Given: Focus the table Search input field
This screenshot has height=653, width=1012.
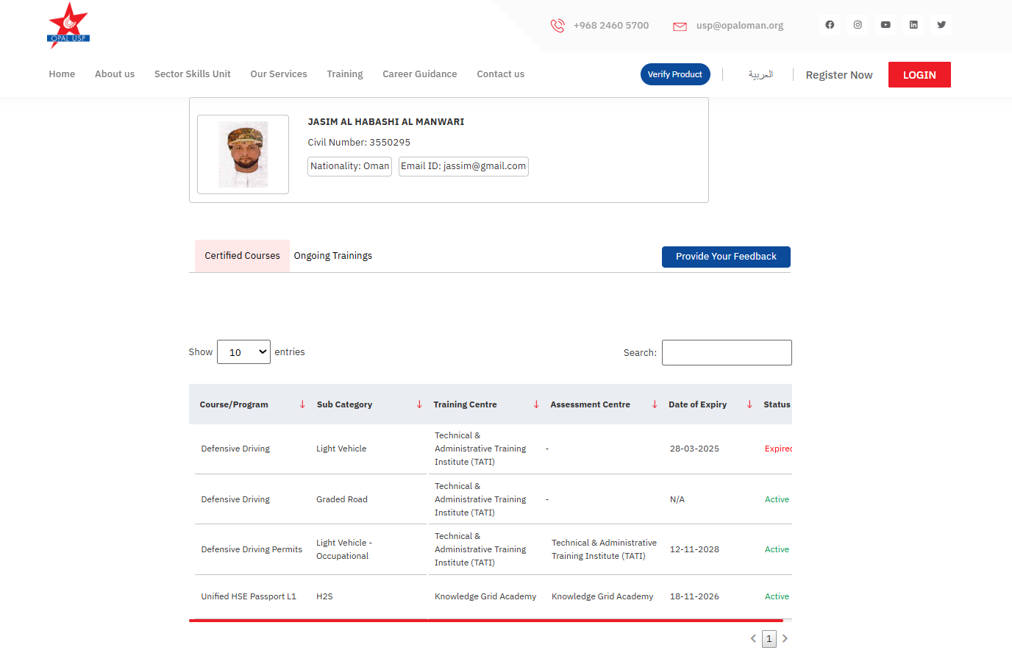Looking at the screenshot, I should [726, 353].
